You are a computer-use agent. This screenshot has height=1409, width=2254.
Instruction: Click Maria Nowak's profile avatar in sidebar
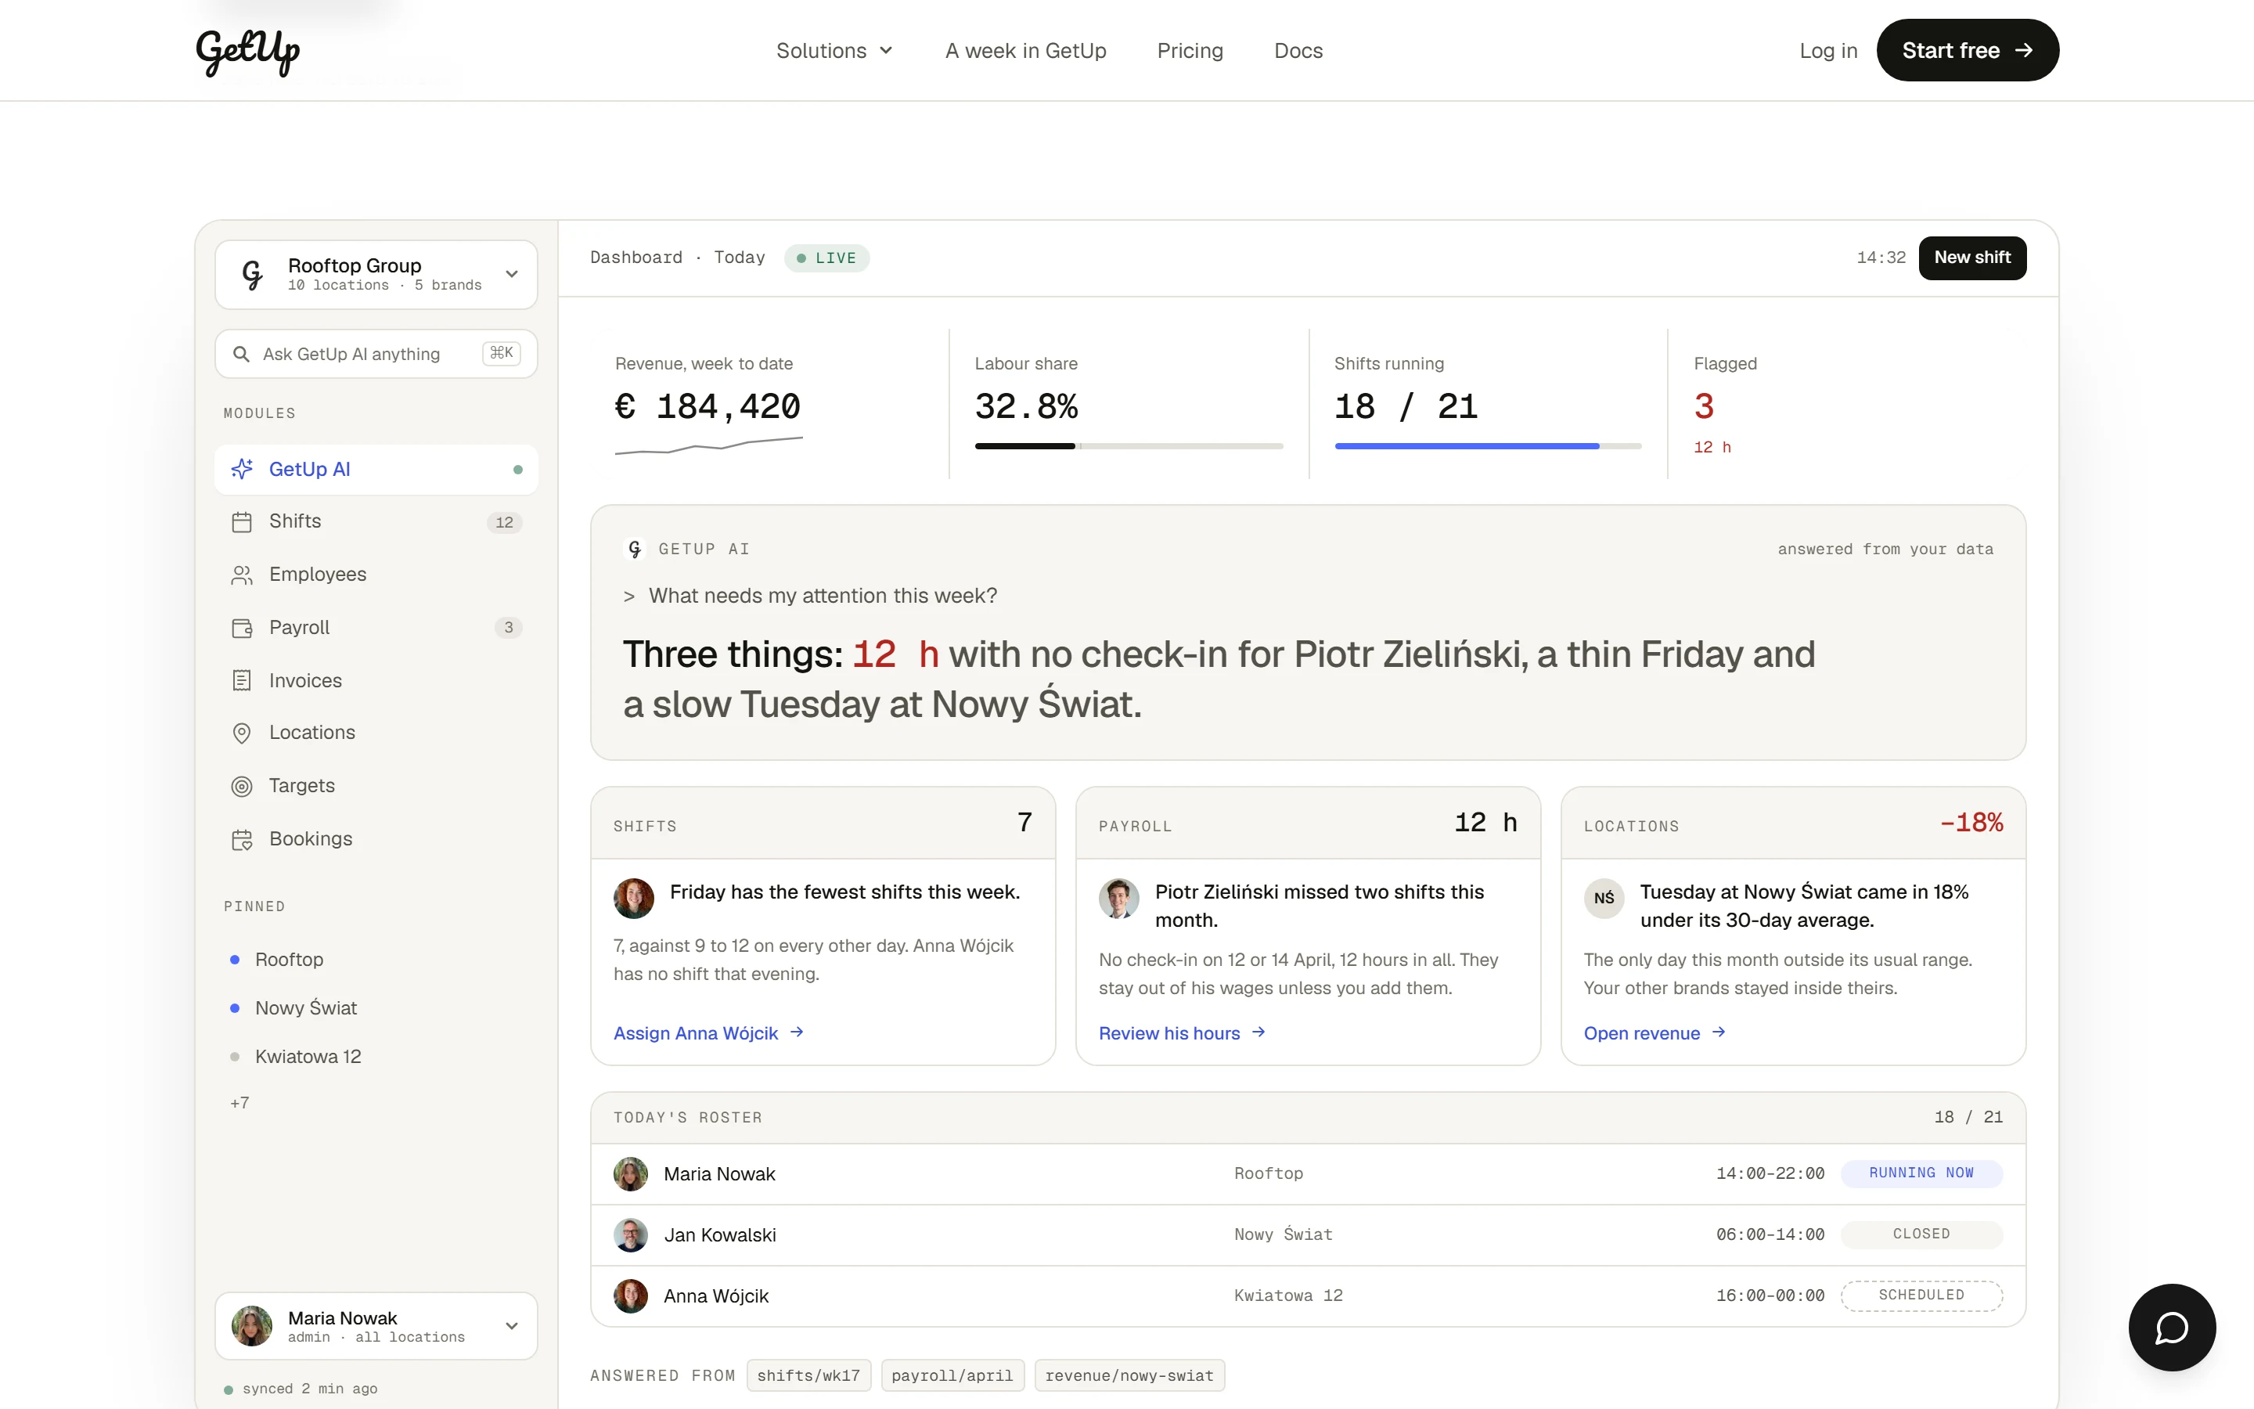pos(251,1326)
